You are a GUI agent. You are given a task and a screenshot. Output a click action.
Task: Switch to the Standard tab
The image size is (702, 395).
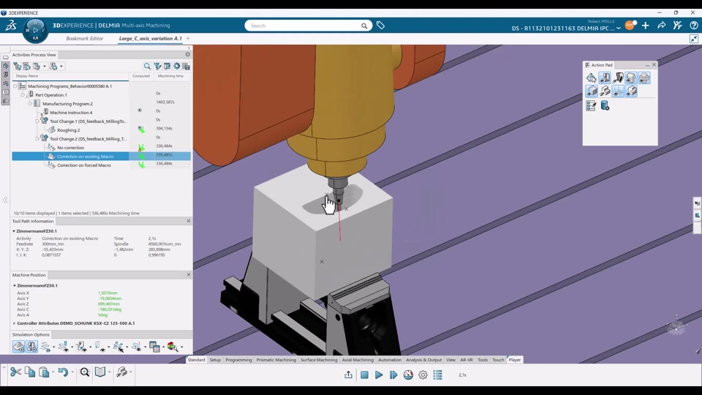(196, 360)
